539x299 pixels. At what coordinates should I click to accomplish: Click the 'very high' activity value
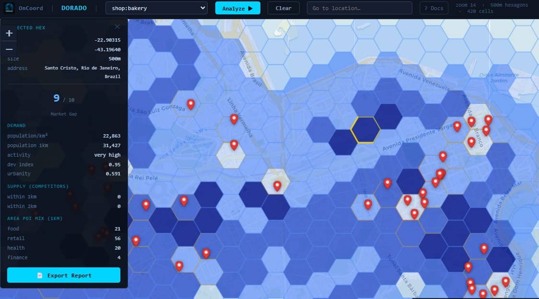[x=107, y=155]
